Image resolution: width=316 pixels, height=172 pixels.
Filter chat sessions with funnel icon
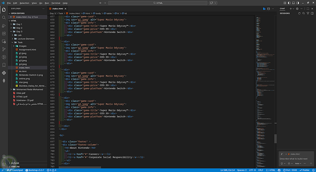[308, 13]
